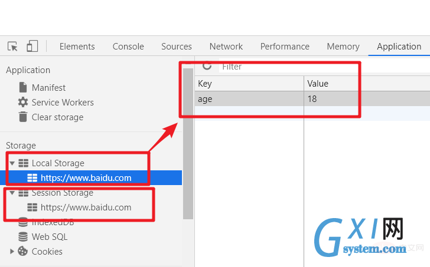Select baidu.com under Session Storage
Viewport: 430px width, 267px height.
[86, 207]
